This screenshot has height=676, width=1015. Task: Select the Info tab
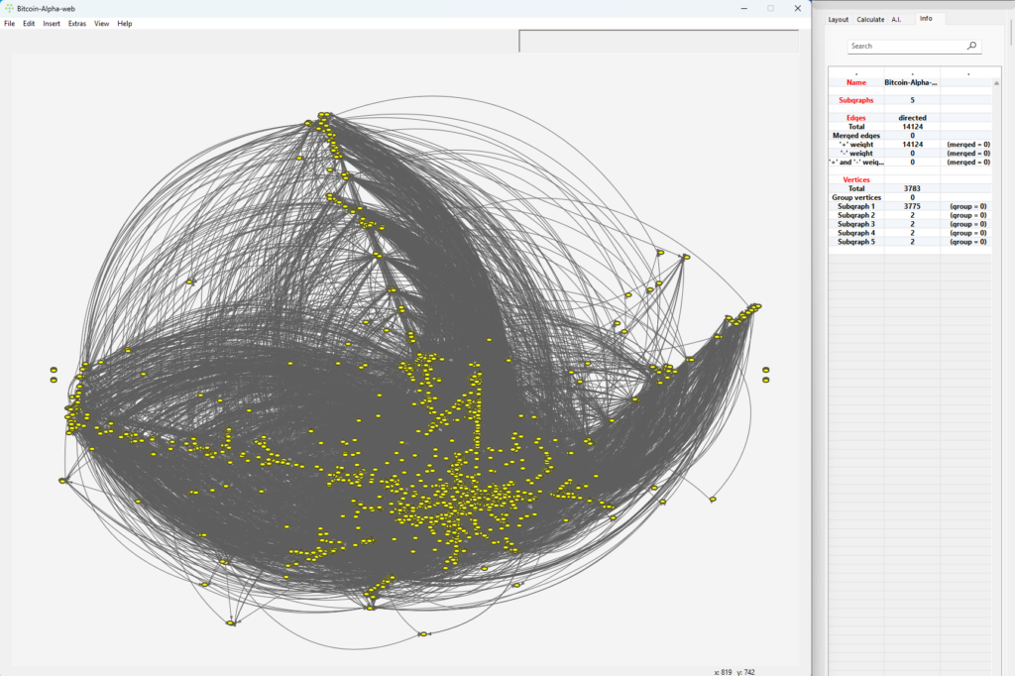[926, 19]
